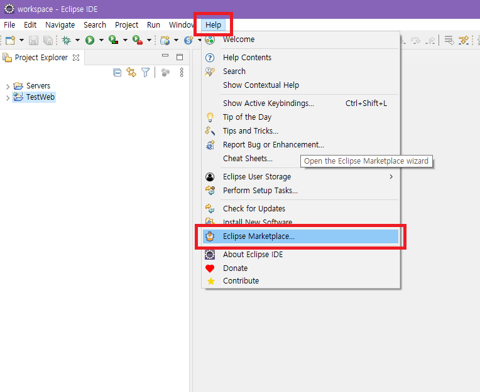
Task: Click the Save floppy disk icon
Action: pyautogui.click(x=33, y=40)
